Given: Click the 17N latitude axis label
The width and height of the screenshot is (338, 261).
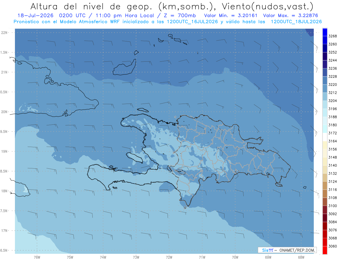Looking at the screenshot, I should click(5, 231).
